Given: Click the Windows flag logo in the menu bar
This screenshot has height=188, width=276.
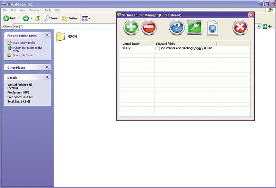Looking at the screenshot, I should (270, 10).
